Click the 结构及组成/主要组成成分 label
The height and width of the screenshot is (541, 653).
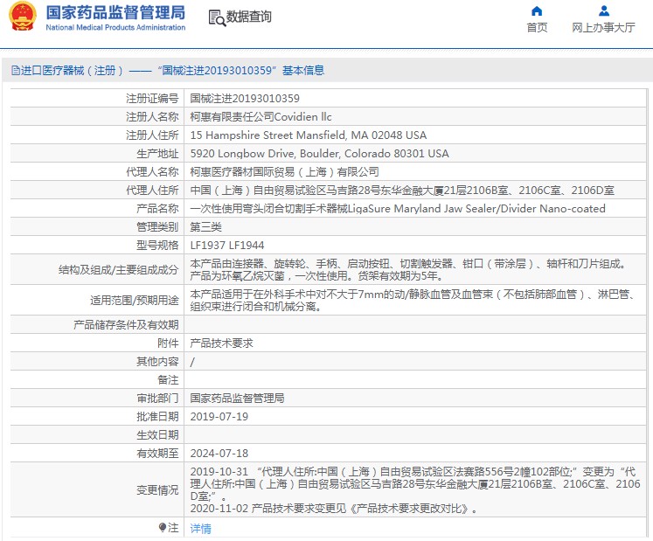tap(118, 269)
